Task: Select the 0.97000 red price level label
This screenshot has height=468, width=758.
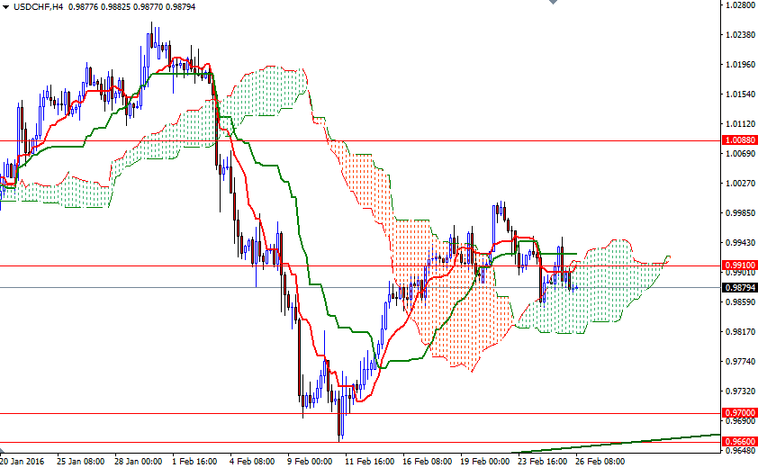Action: [739, 413]
